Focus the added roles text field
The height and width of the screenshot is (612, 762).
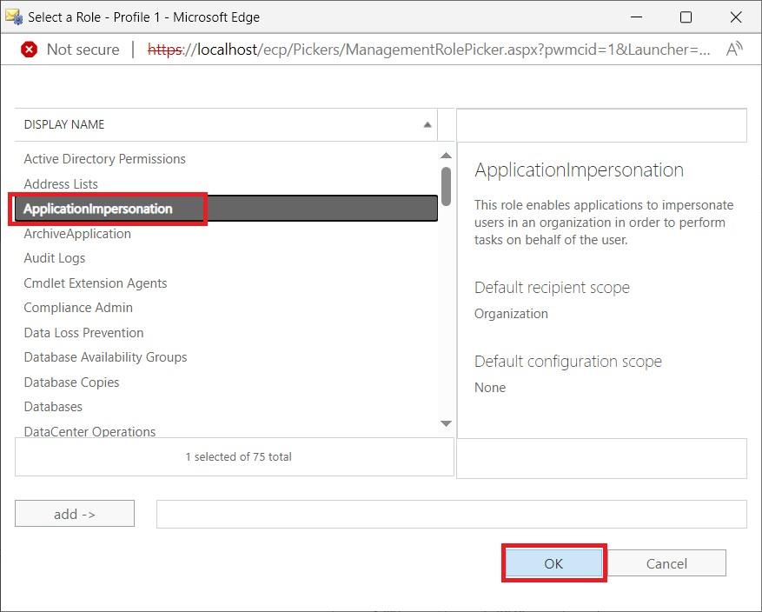coord(451,514)
